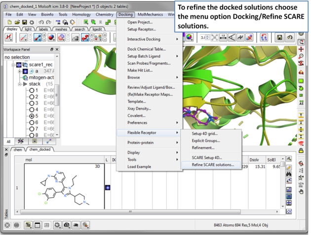Select stack conformation 1 radio button

(32, 91)
